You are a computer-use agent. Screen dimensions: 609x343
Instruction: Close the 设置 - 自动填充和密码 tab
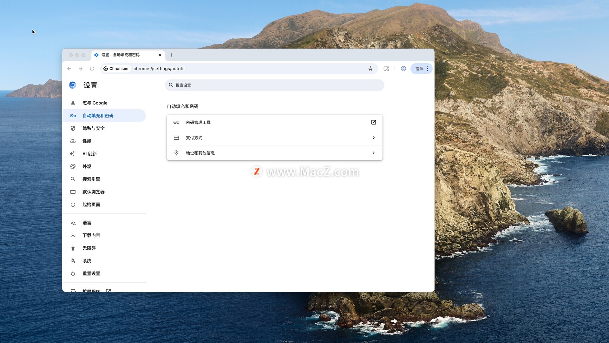(160, 55)
